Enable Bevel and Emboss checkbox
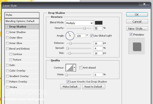Viewport: 153px width, 104px height. click(x=7, y=49)
